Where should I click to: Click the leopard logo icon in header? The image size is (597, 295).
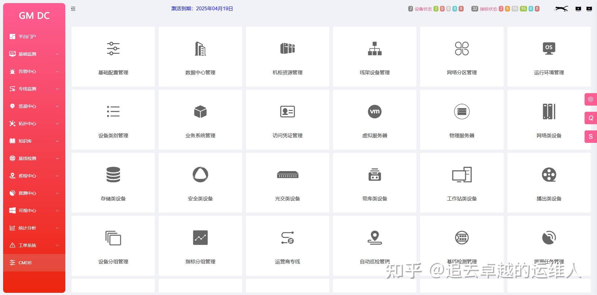(x=561, y=9)
